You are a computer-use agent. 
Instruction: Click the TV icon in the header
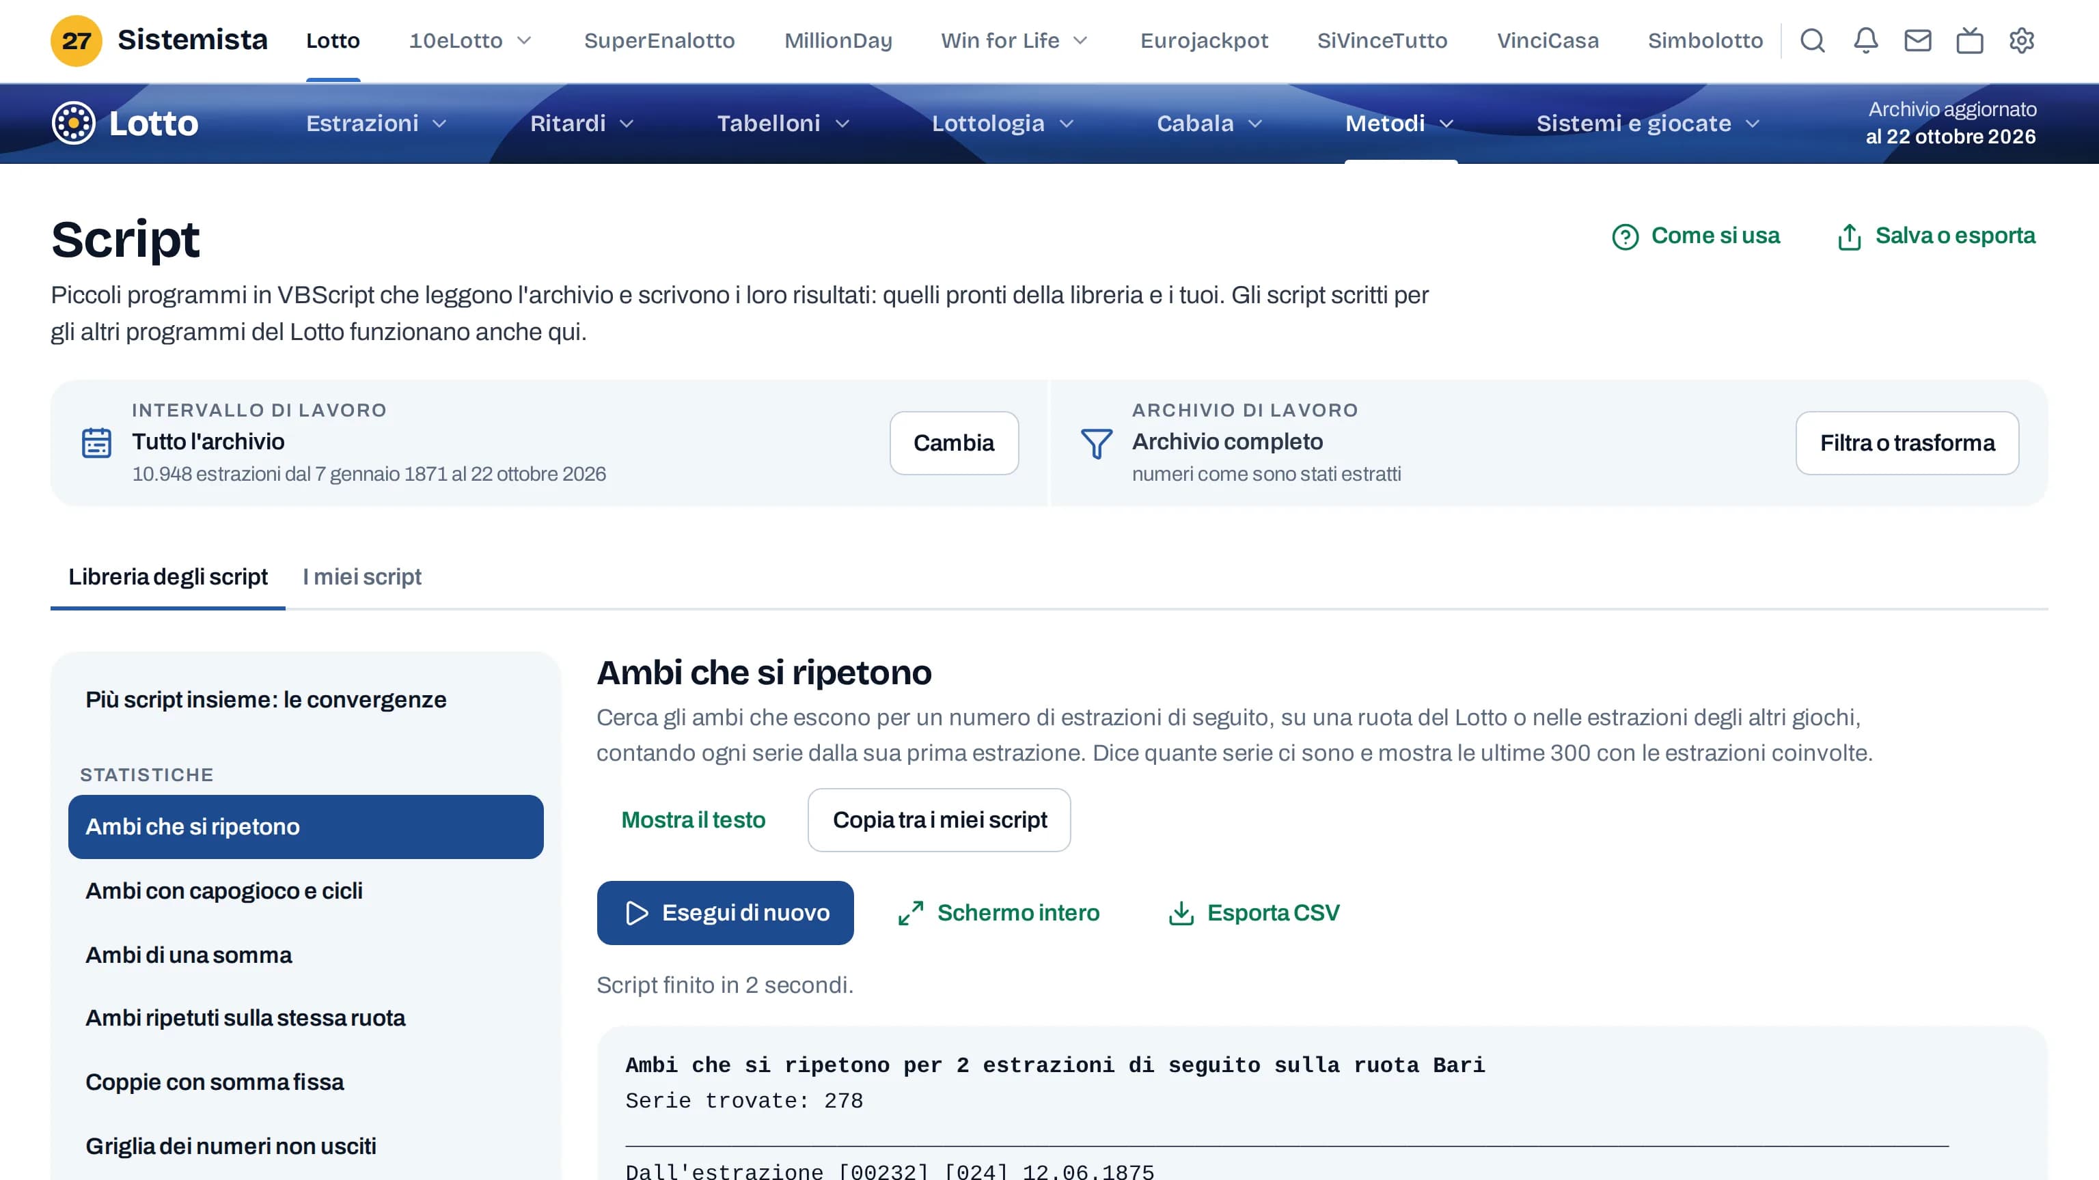pos(1969,41)
